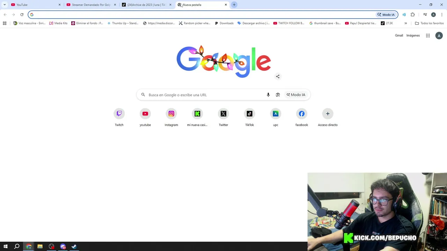Open the Google account avatar on page
447x251 pixels.
tap(439, 36)
